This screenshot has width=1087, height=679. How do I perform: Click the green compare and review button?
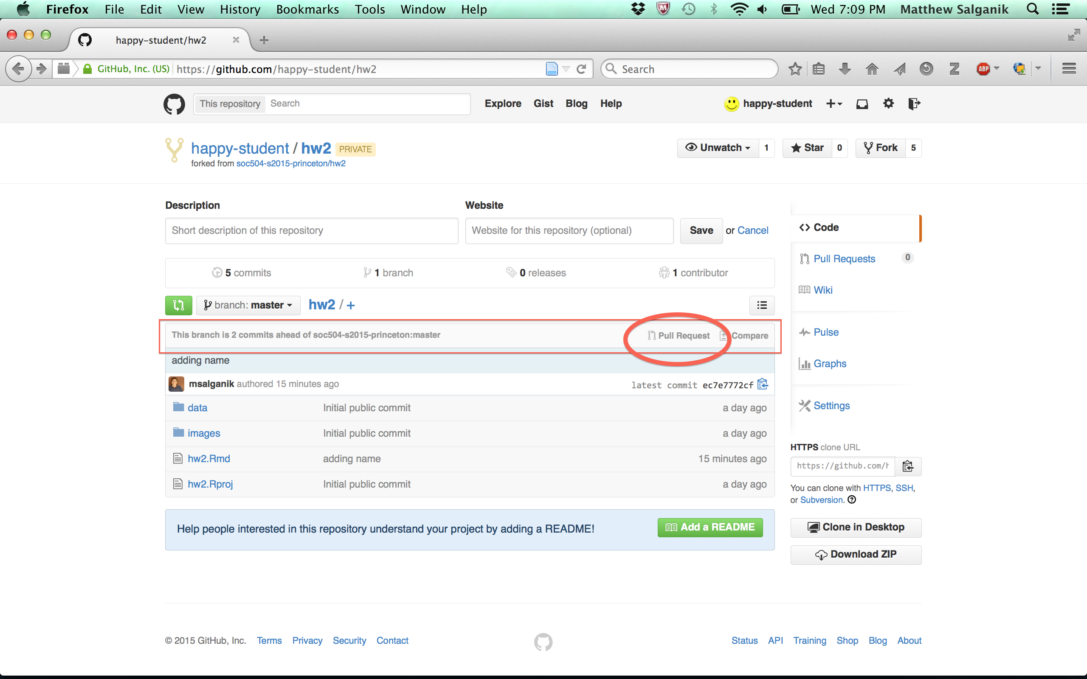click(x=178, y=306)
